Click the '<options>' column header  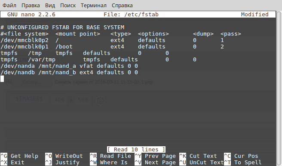(153, 34)
